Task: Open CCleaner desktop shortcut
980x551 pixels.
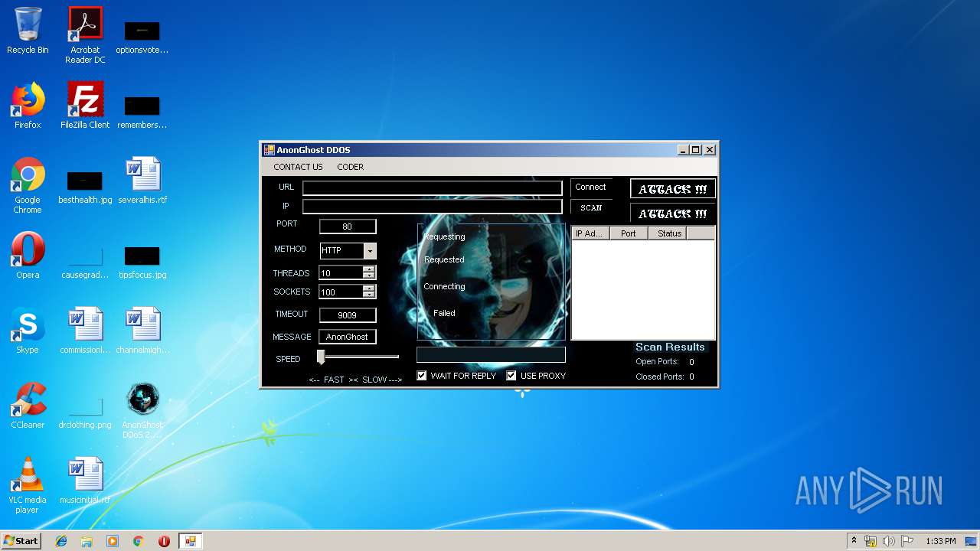Action: coord(28,406)
